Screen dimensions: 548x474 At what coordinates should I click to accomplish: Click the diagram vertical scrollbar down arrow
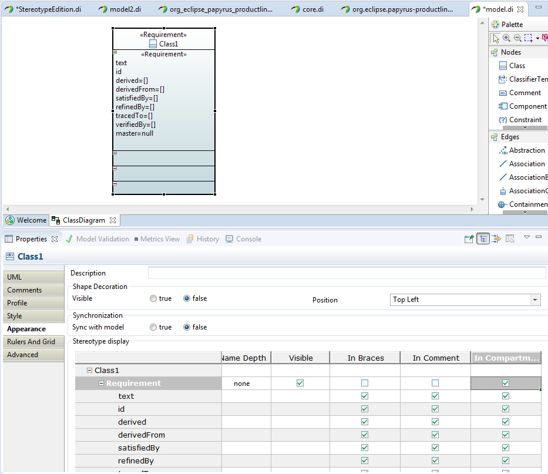click(482, 200)
